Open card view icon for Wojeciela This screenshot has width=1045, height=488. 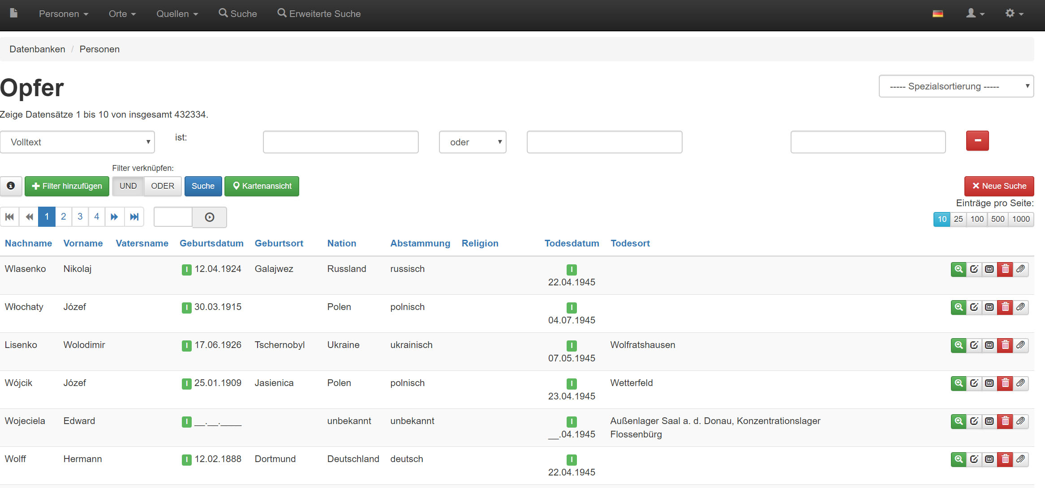pos(989,421)
